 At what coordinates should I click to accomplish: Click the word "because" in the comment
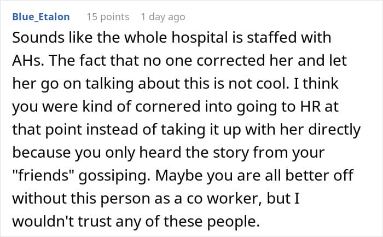[42, 153]
